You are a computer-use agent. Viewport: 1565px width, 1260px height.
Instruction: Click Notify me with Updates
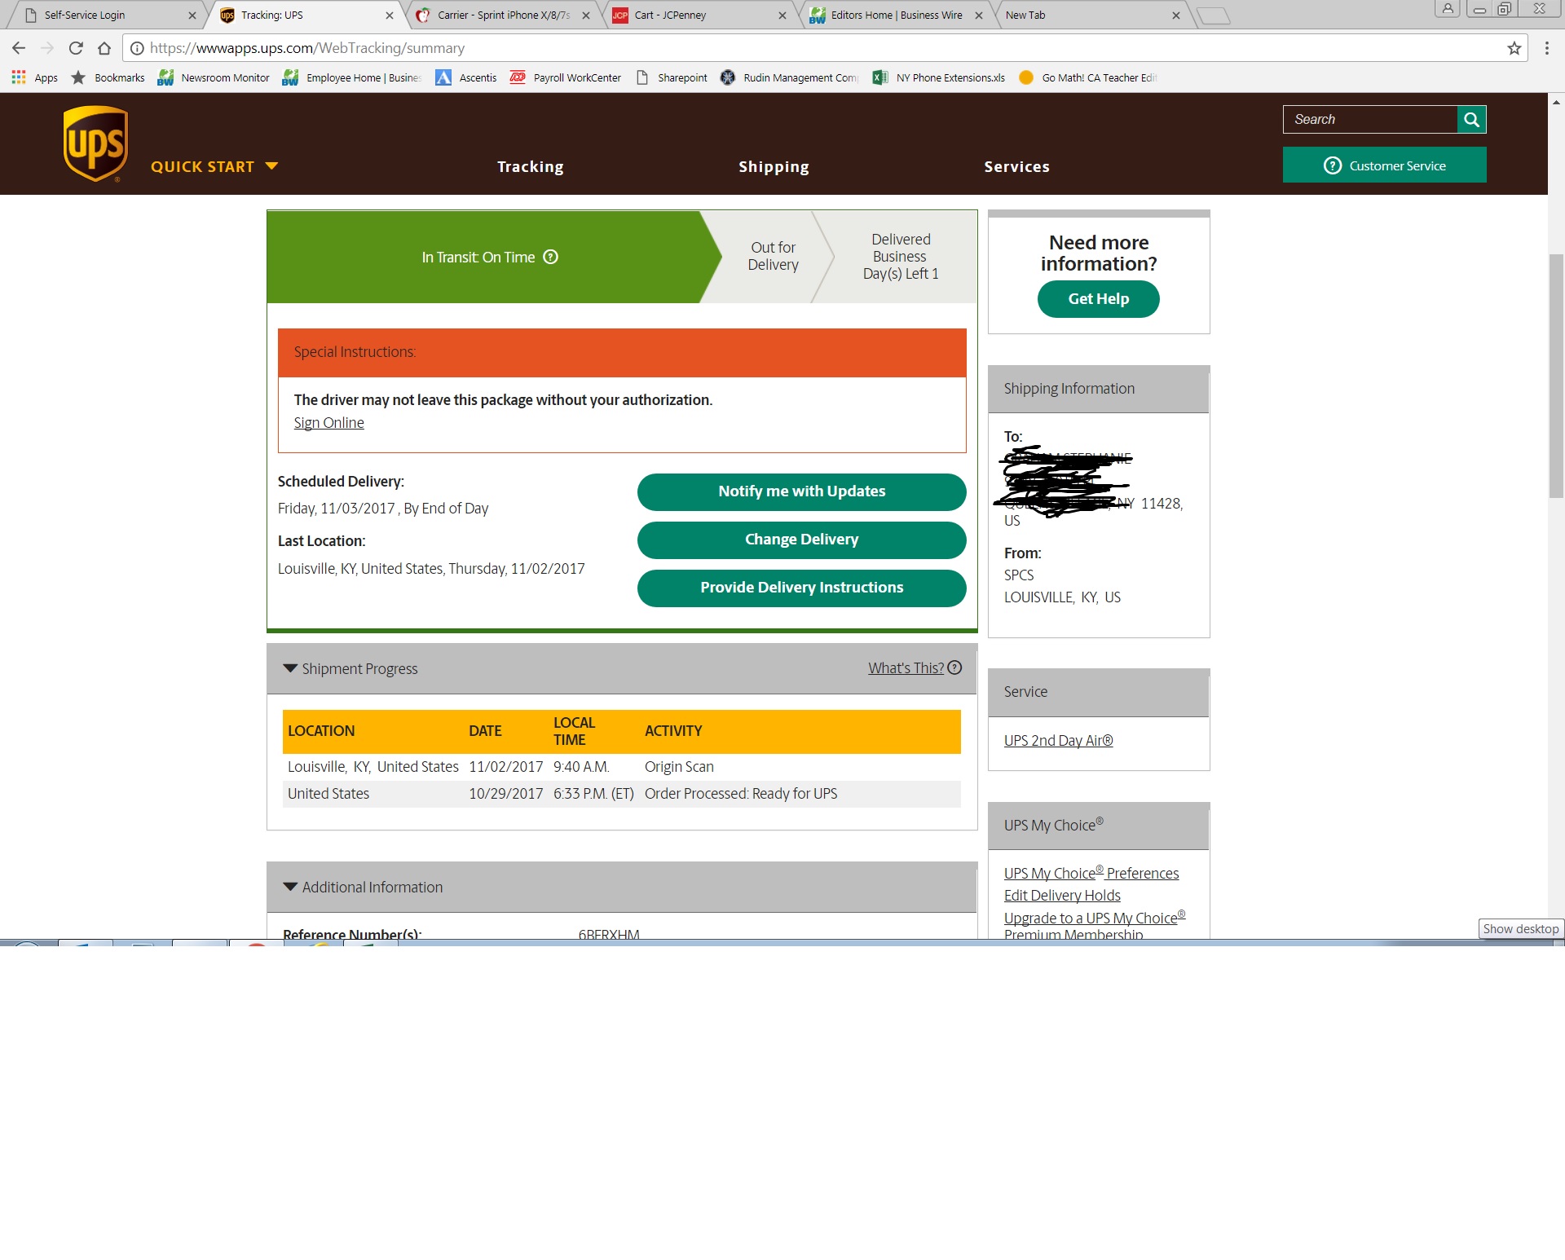801,491
